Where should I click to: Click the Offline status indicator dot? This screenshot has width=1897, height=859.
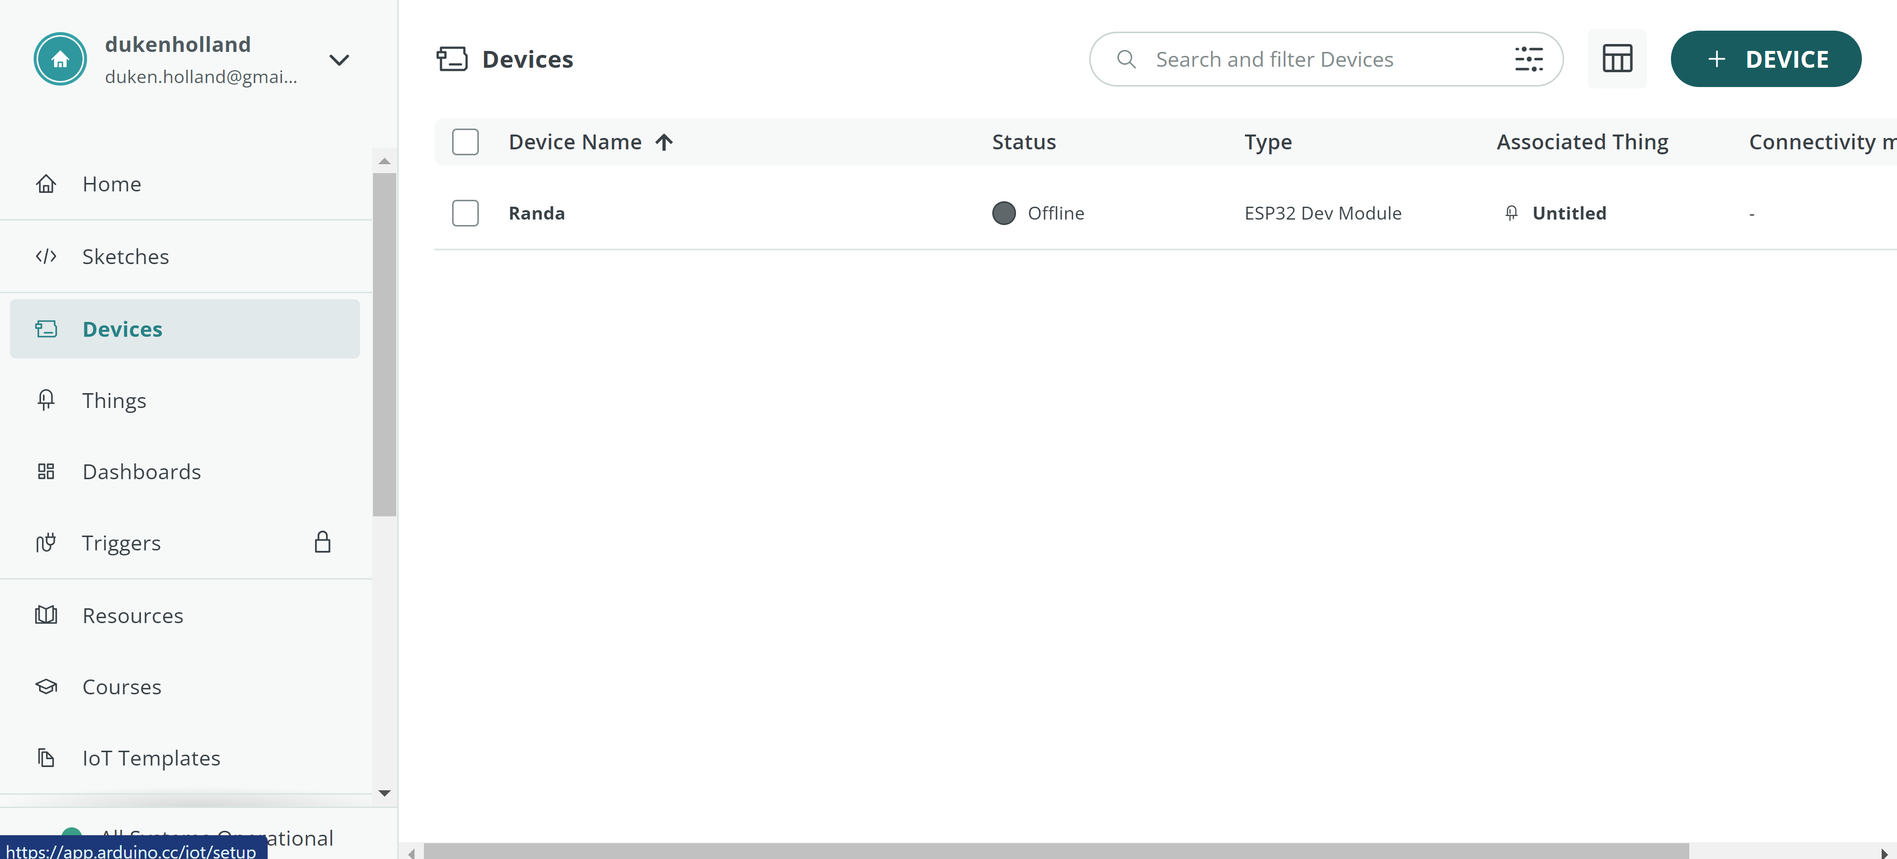point(1004,214)
